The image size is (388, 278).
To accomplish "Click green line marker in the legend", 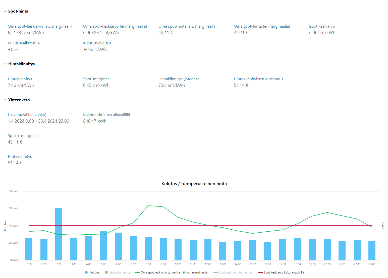I will click(137, 272).
